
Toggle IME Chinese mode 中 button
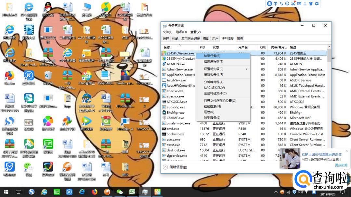275,4
